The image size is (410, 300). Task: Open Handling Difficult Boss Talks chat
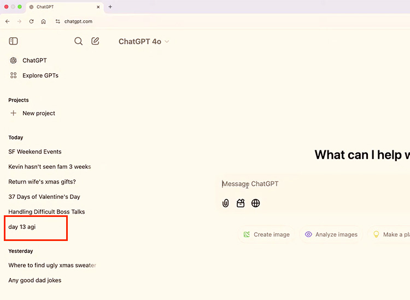coord(46,211)
